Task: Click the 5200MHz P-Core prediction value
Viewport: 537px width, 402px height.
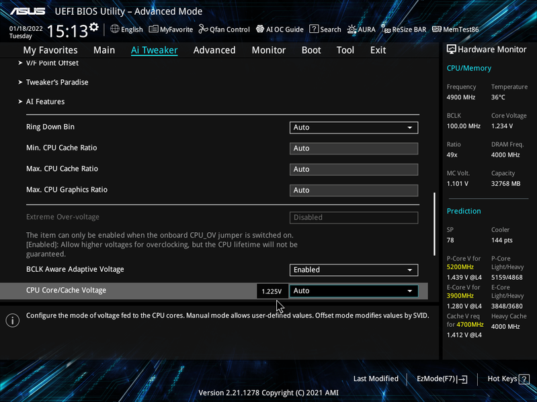Action: 460,266
